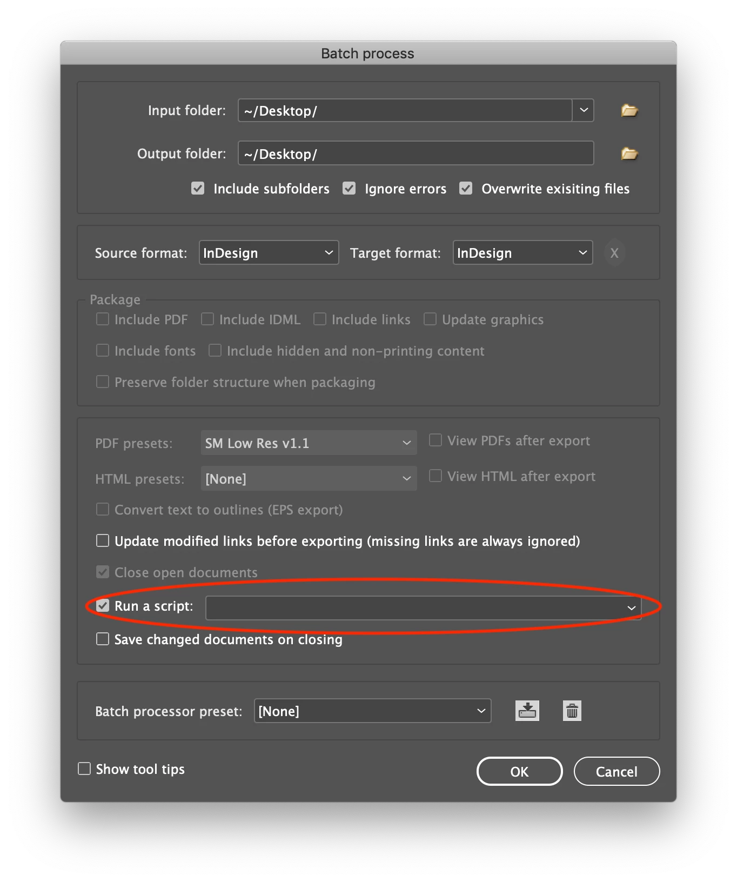Check Convert text to outlines

pyautogui.click(x=103, y=510)
